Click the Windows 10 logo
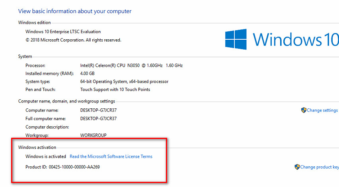Screen dimensions: 339x187 point(282,39)
